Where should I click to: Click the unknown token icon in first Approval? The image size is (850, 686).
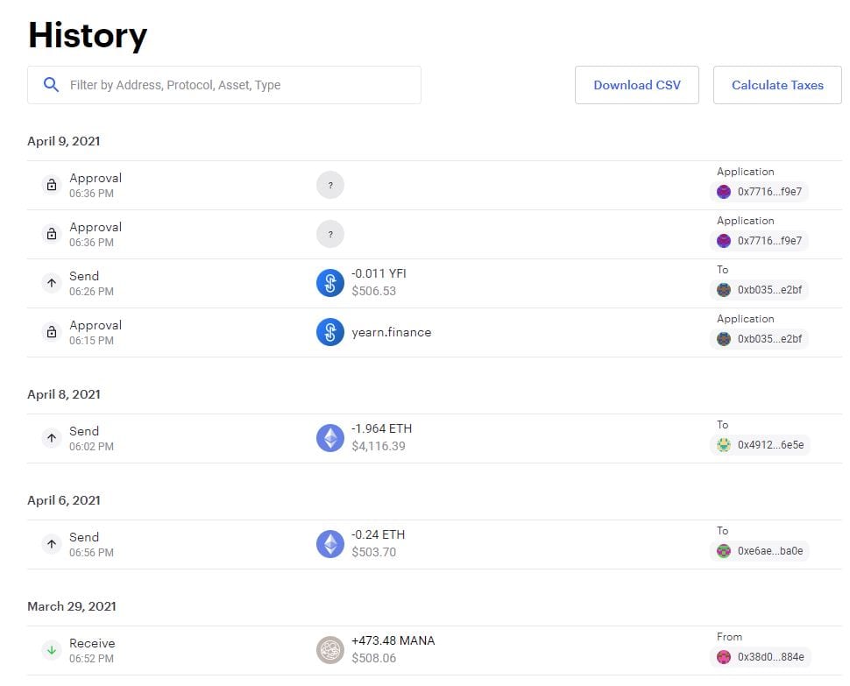pos(330,185)
